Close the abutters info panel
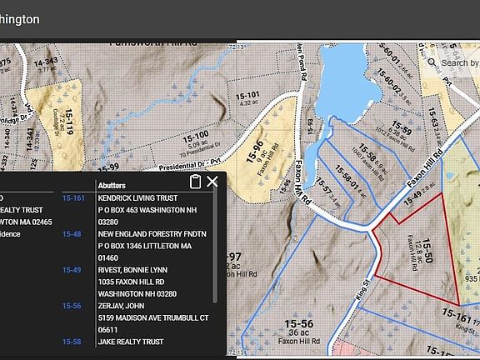The image size is (480, 360). tap(212, 182)
